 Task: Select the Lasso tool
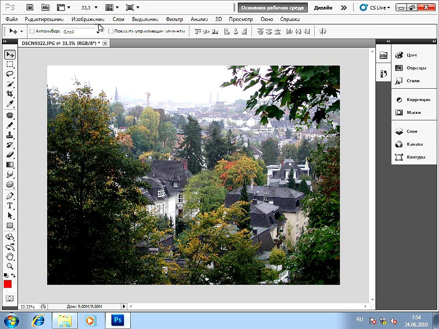[10, 74]
